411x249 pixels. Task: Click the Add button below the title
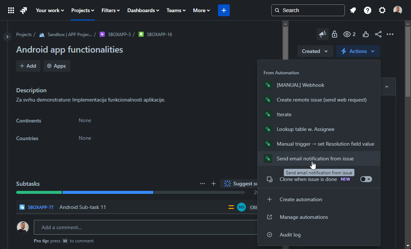[28, 66]
